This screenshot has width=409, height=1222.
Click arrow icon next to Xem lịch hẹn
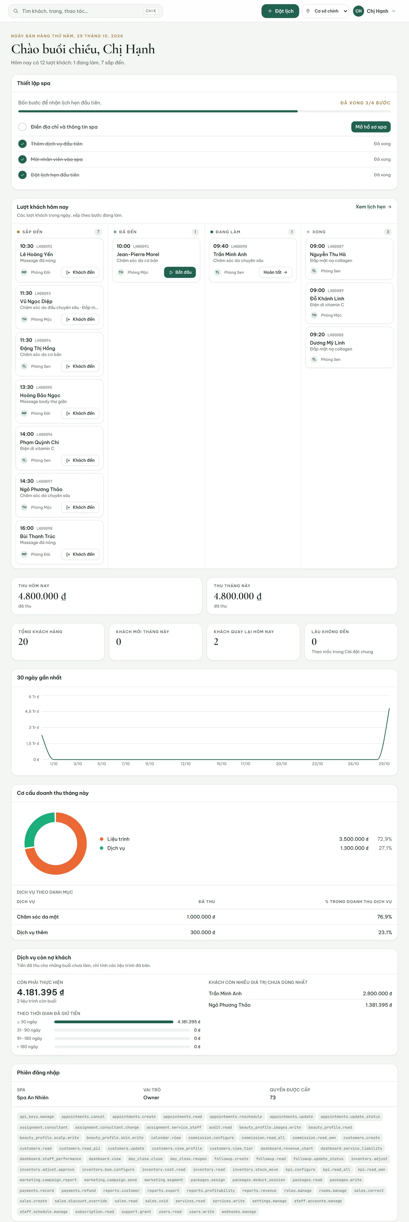pos(390,207)
